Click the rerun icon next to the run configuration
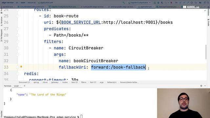This screenshot has width=210, height=118. [155, 3]
